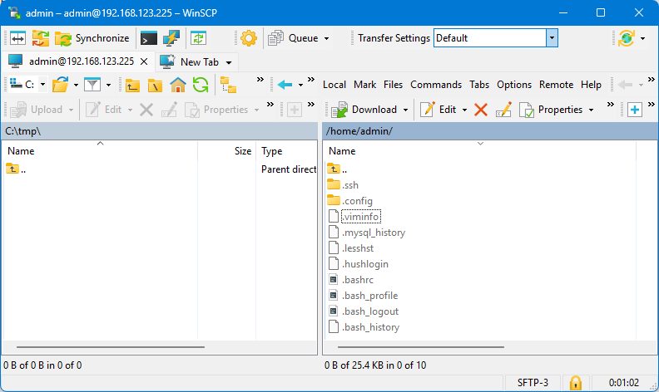Viewport: 659px width, 392px height.
Task: Close the admin@192.168.123.225 session tab
Action: pyautogui.click(x=144, y=61)
